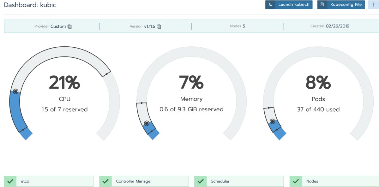Click '37 of 440 used' text

click(x=318, y=110)
